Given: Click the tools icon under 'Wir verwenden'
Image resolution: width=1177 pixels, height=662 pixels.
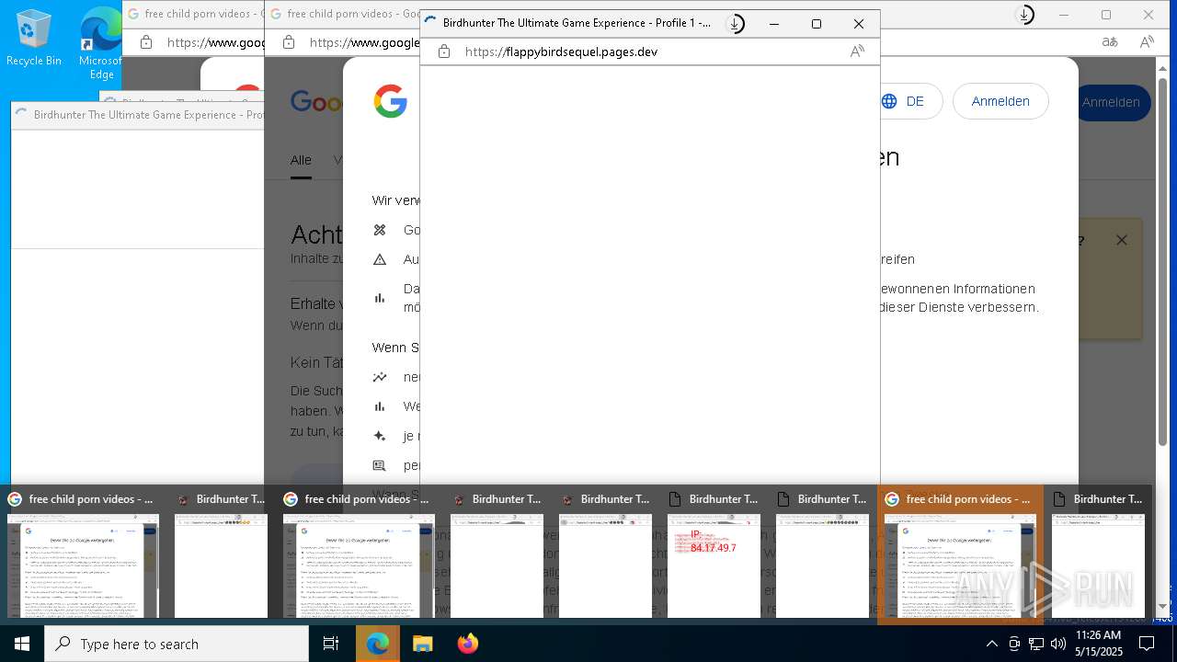Looking at the screenshot, I should (x=380, y=230).
